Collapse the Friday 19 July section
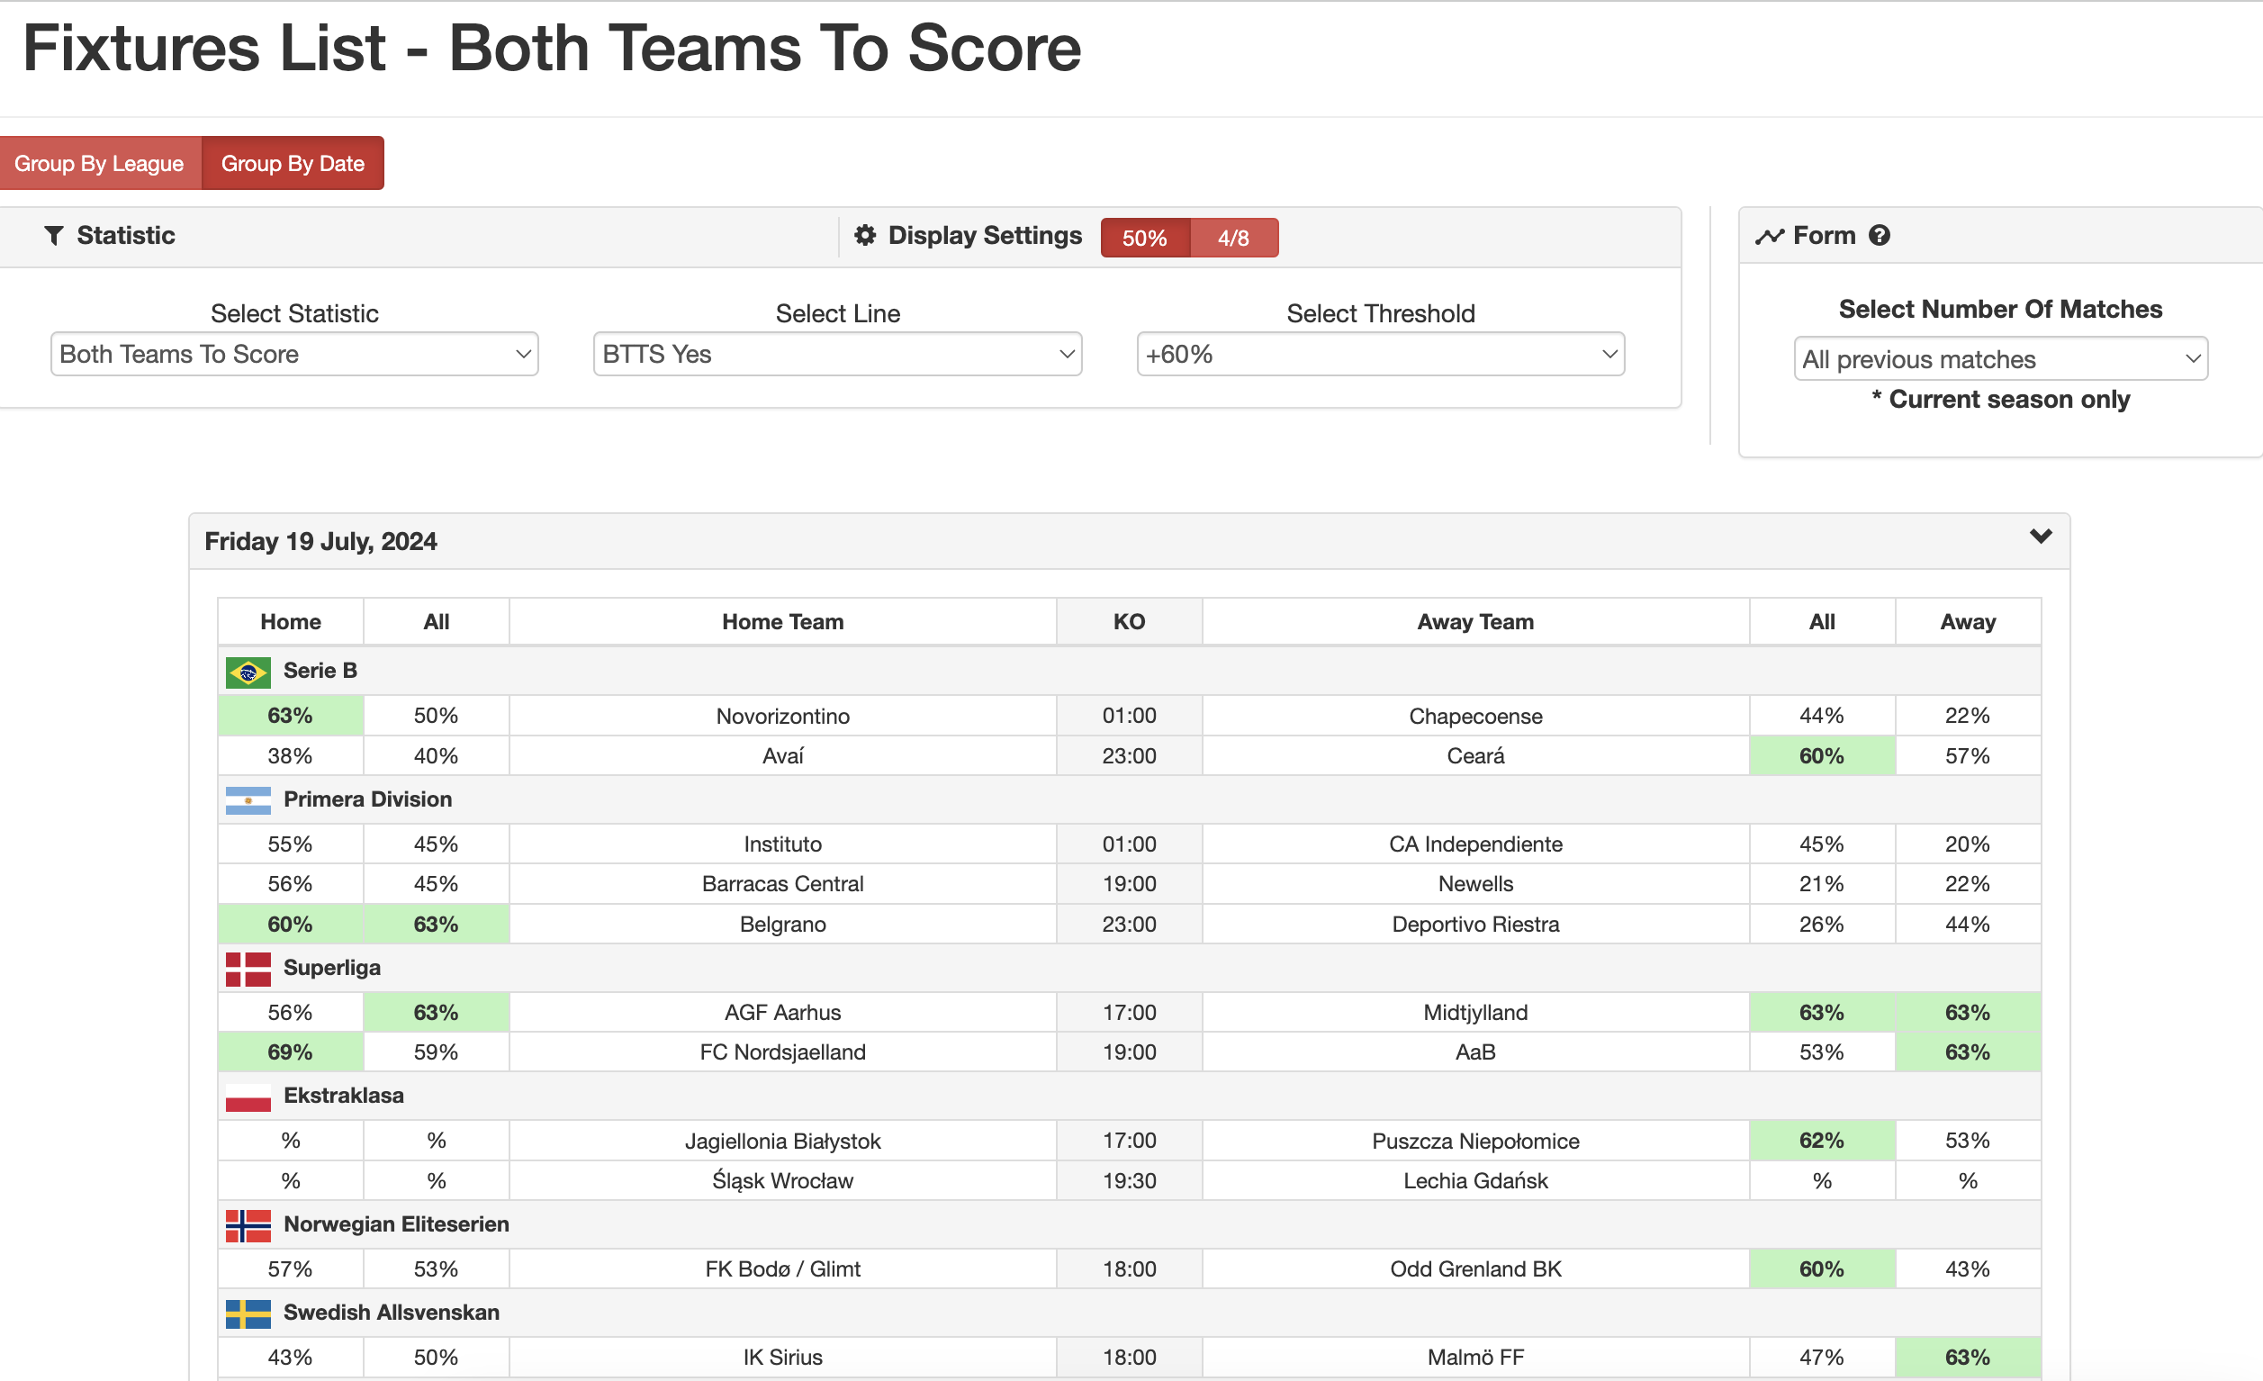This screenshot has width=2263, height=1381. point(2041,537)
